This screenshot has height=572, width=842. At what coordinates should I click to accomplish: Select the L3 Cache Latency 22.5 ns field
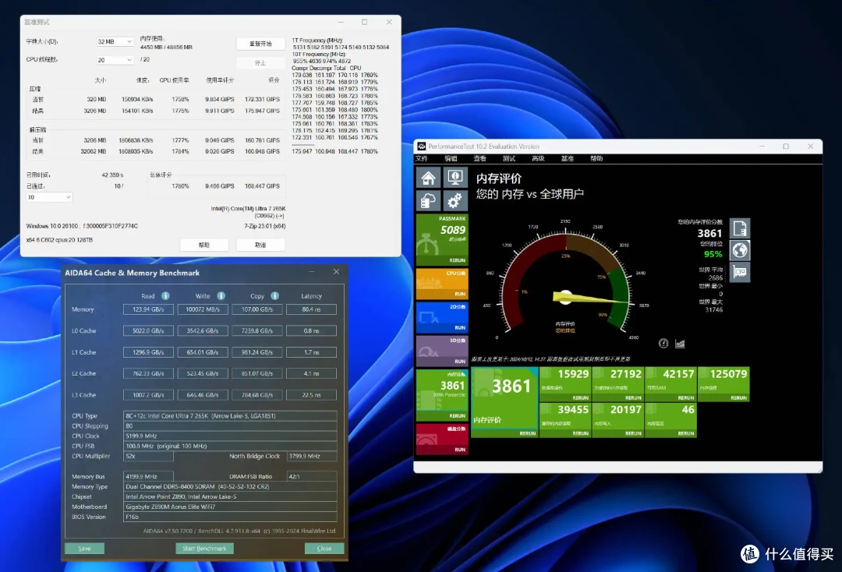[311, 394]
